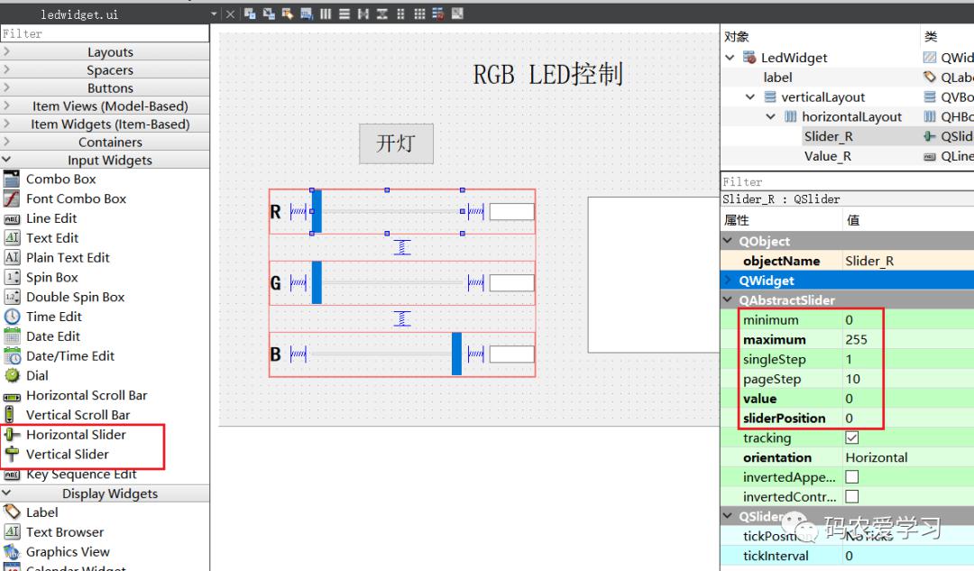Pick the Vertical Slider widget
Screen dimensions: 974x571
pos(67,455)
